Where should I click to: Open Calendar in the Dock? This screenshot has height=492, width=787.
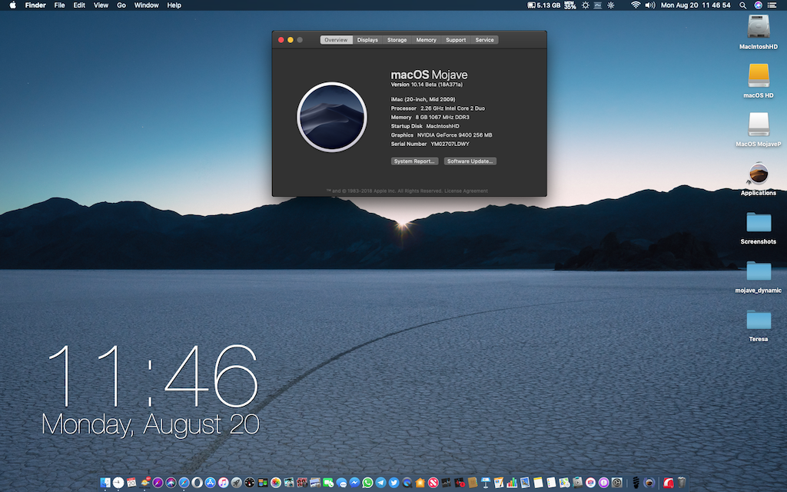tap(131, 483)
